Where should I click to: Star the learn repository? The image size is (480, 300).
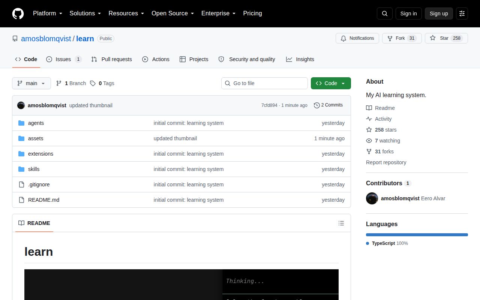(446, 38)
